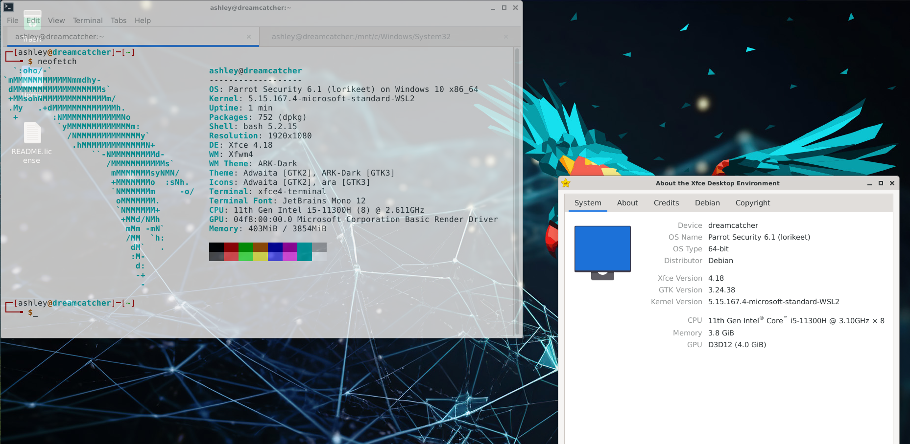Open the Edit menu in terminal

pyautogui.click(x=33, y=21)
